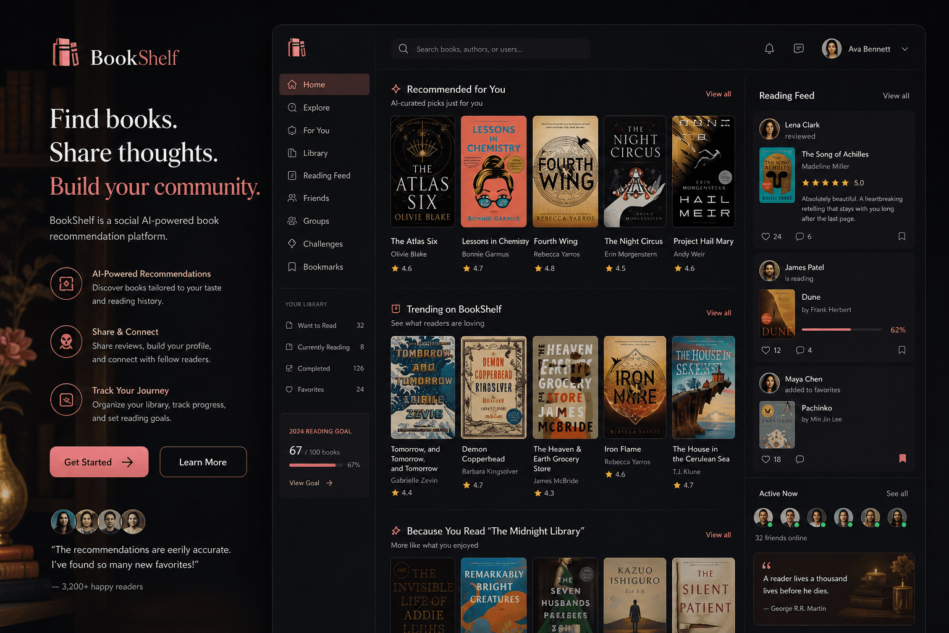
Task: Click the '32 friends online' text
Action: [781, 538]
